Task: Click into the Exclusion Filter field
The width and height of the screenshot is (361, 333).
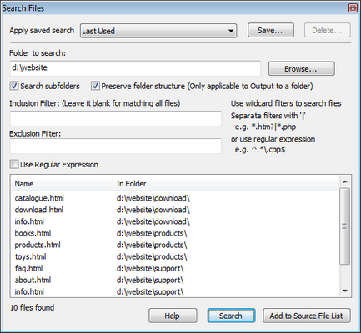Action: (x=116, y=147)
